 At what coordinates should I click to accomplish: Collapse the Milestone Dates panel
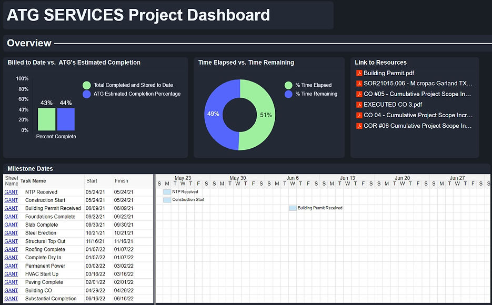click(32, 169)
